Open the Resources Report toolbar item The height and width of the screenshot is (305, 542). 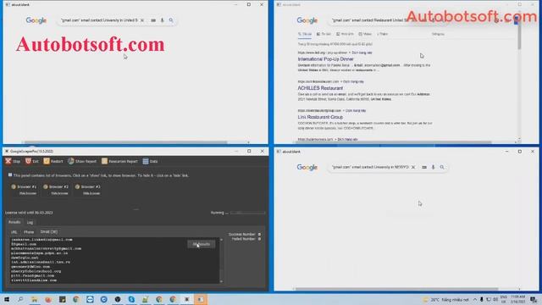(119, 161)
